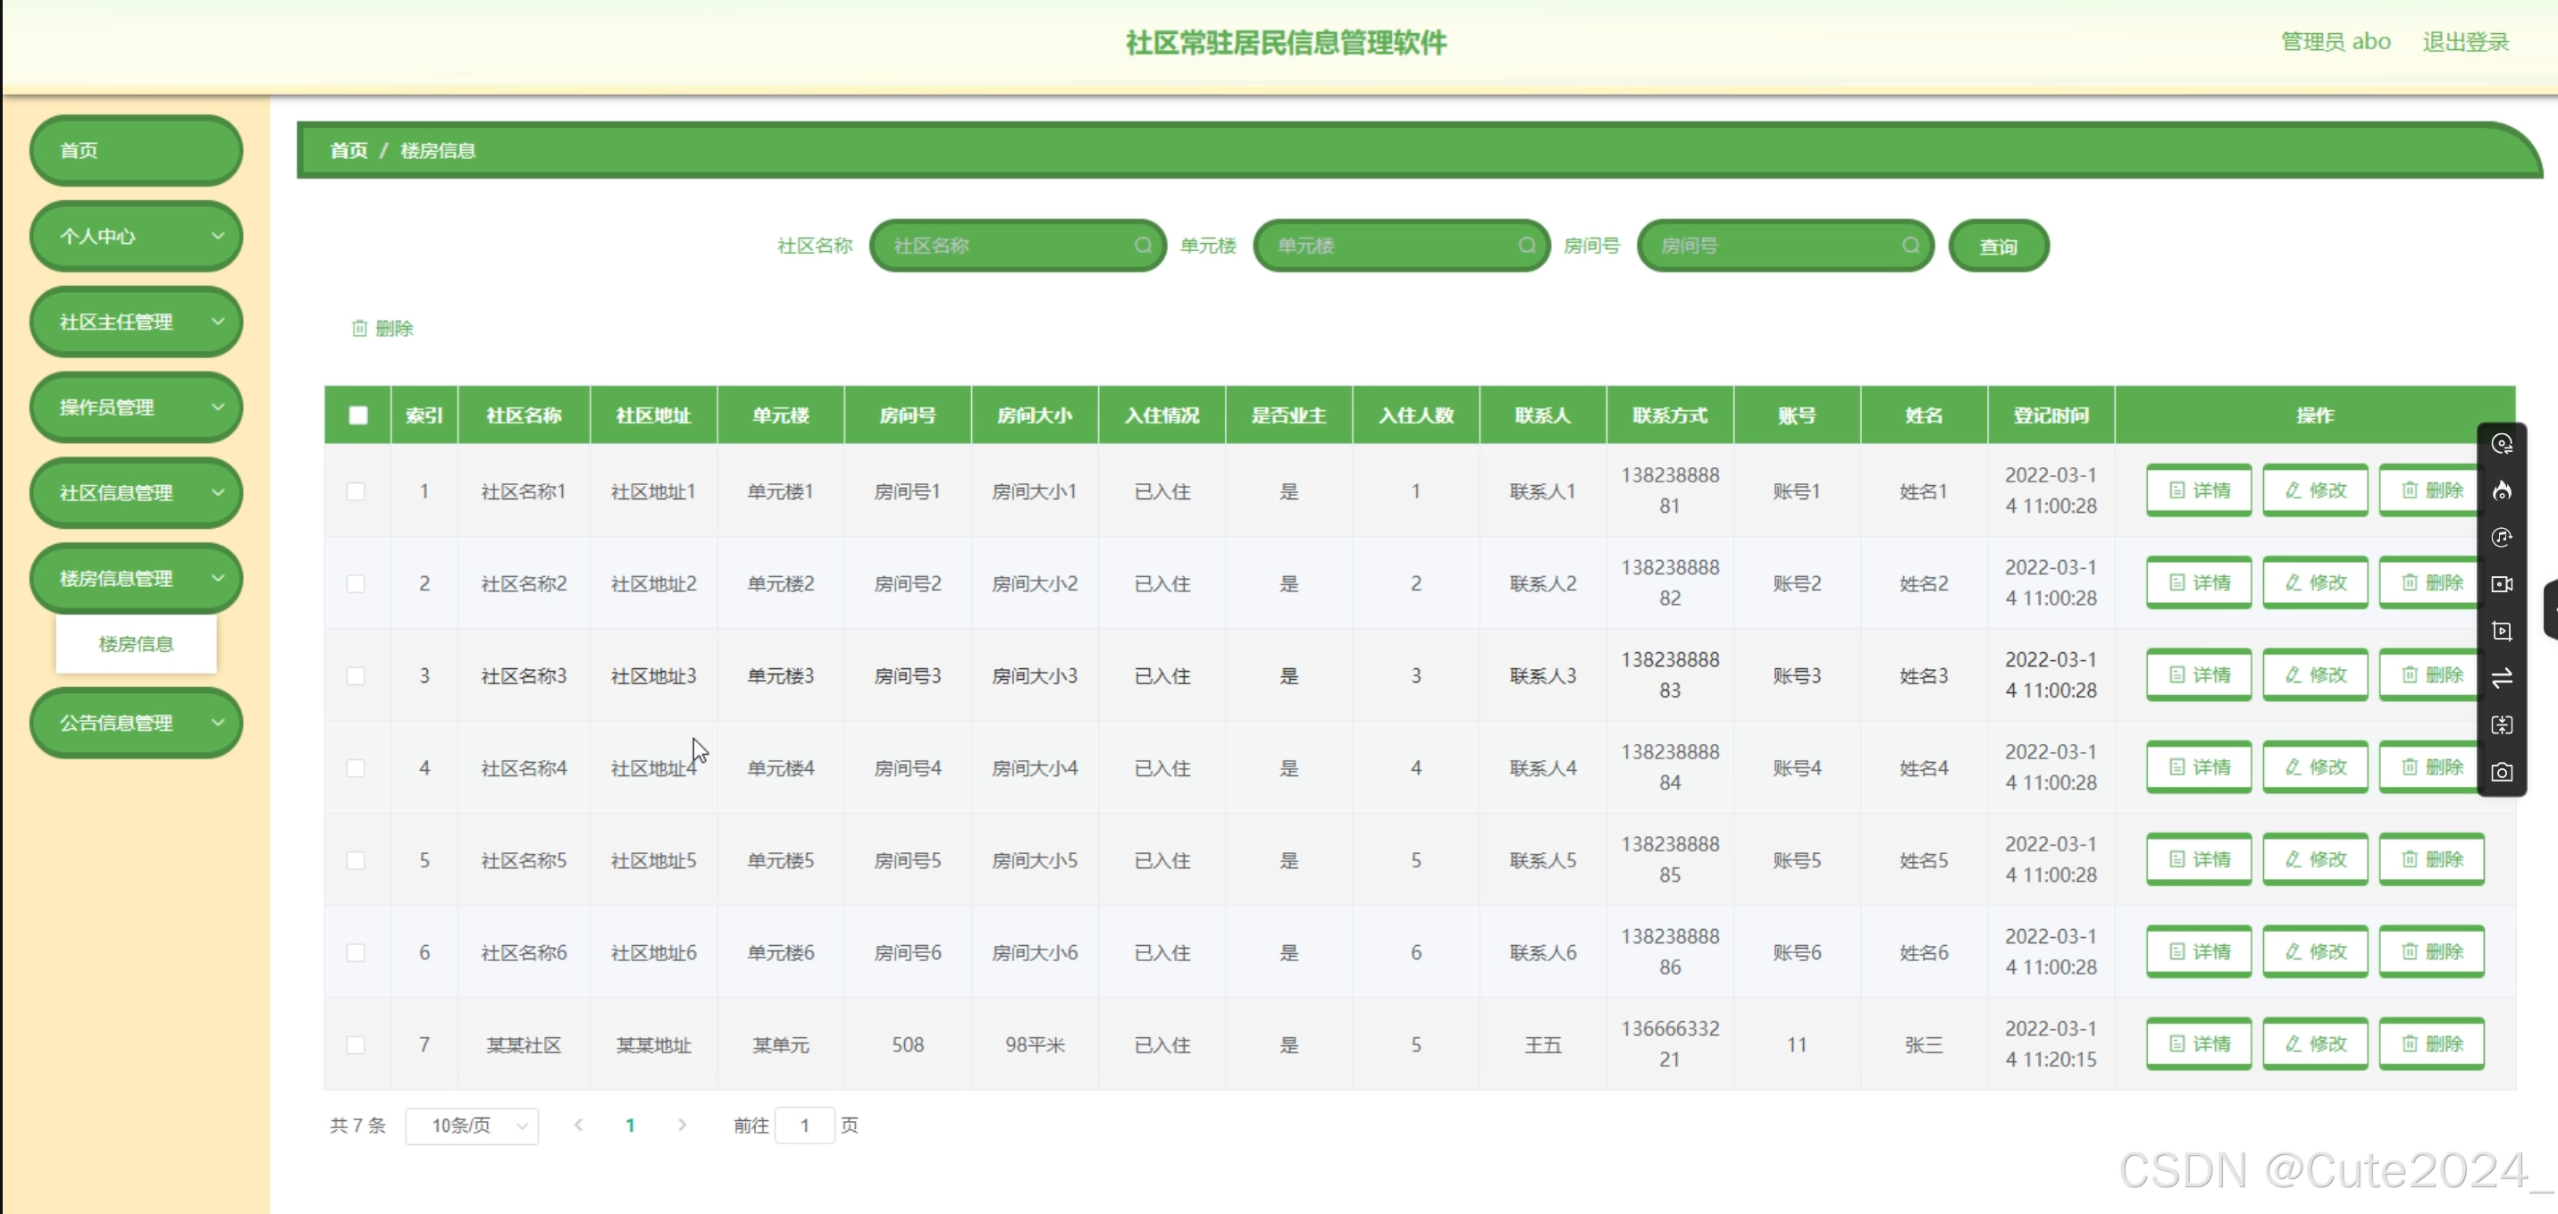
Task: Click the search icon in 房间号 field
Action: coord(1909,245)
